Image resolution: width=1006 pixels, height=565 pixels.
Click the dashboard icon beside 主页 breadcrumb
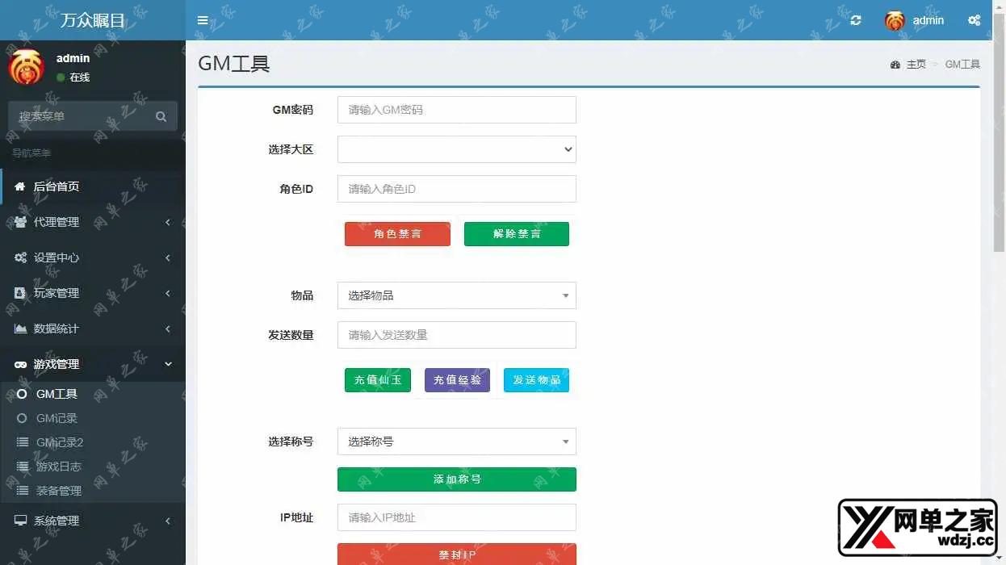(x=895, y=65)
